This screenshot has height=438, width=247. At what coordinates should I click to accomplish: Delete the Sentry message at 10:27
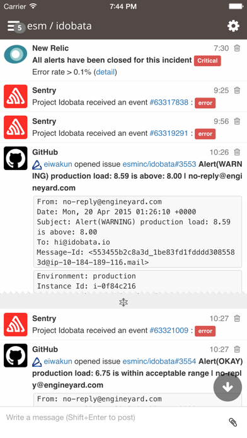237,318
